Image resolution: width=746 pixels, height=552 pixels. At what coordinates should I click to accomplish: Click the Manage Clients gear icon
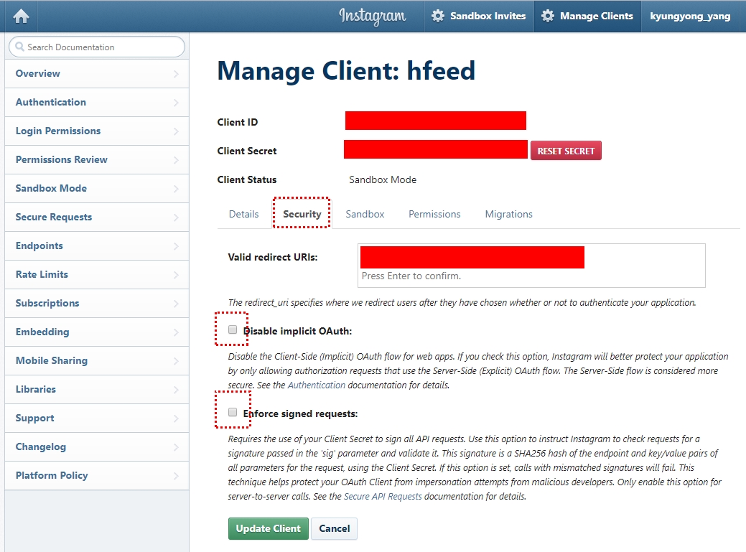548,16
